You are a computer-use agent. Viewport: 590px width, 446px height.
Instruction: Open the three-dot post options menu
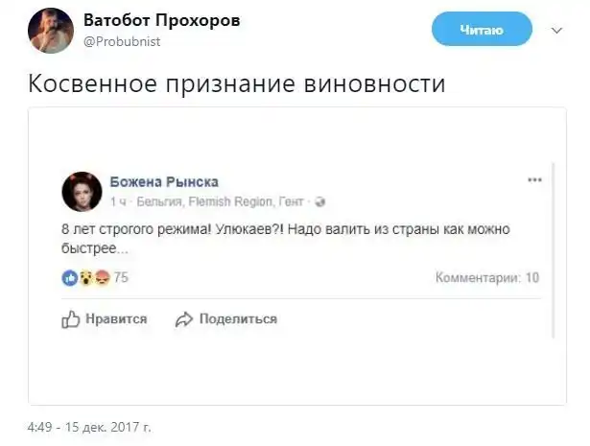click(x=534, y=180)
